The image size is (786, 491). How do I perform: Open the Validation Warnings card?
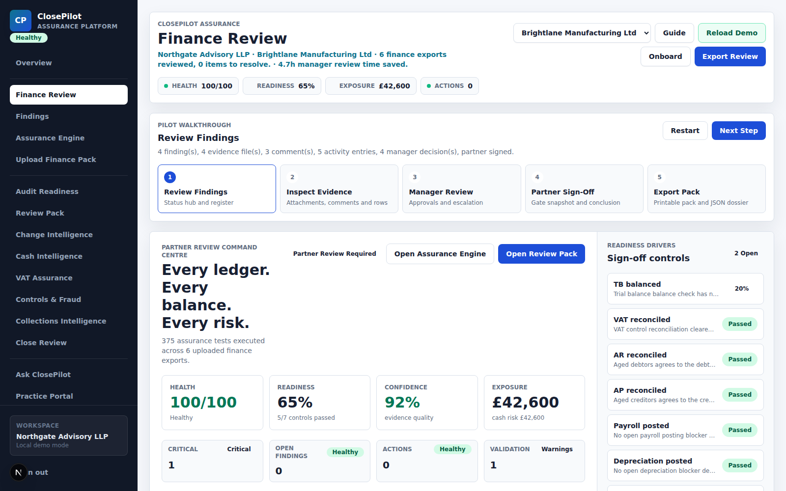click(534, 461)
